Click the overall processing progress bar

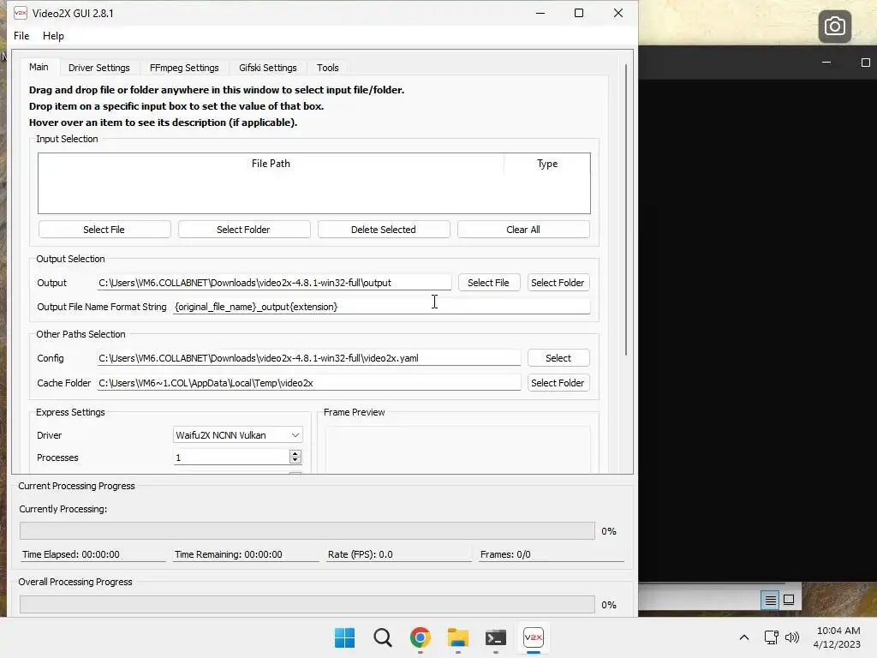tap(307, 604)
